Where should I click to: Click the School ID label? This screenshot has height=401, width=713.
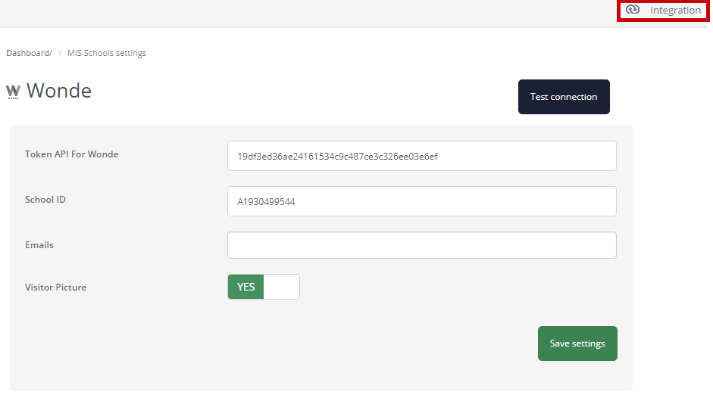pos(45,199)
